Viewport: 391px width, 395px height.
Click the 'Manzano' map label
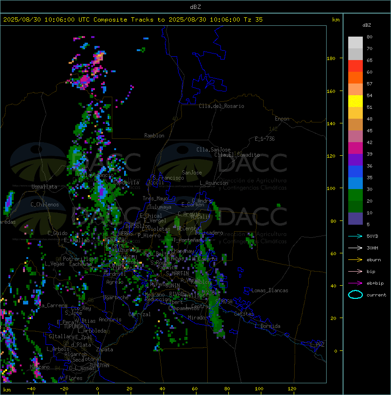(39, 367)
